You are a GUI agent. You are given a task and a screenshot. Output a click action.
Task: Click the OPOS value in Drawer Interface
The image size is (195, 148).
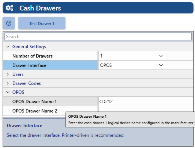point(106,65)
